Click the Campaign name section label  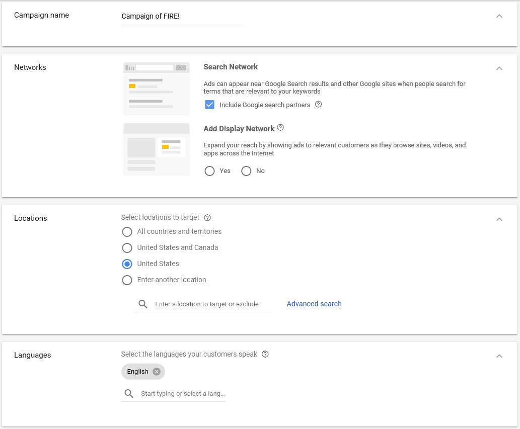point(41,15)
